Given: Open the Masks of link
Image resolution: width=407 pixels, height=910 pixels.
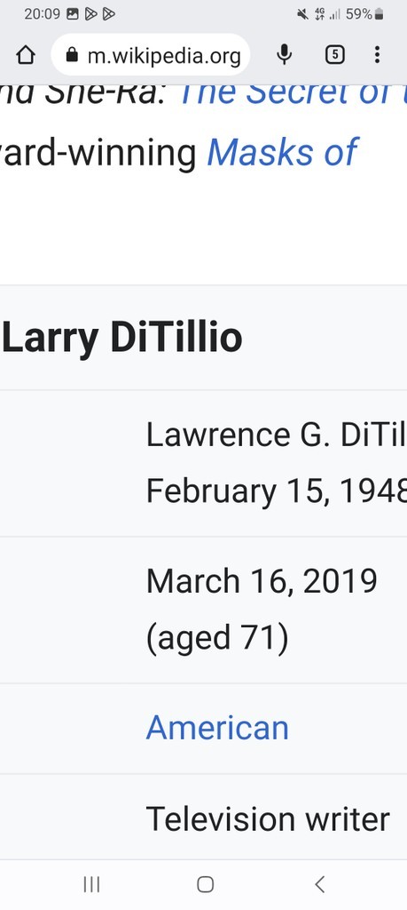Looking at the screenshot, I should coord(283,152).
